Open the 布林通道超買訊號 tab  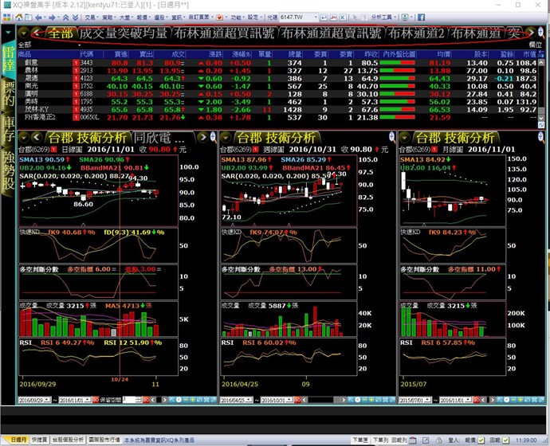point(225,33)
